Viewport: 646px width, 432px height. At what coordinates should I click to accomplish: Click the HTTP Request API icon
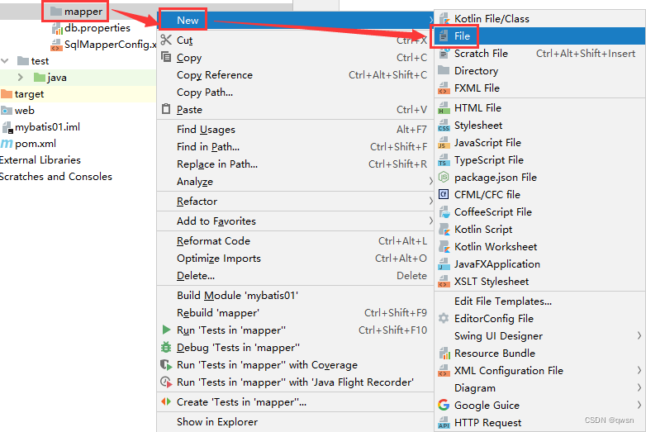point(444,423)
